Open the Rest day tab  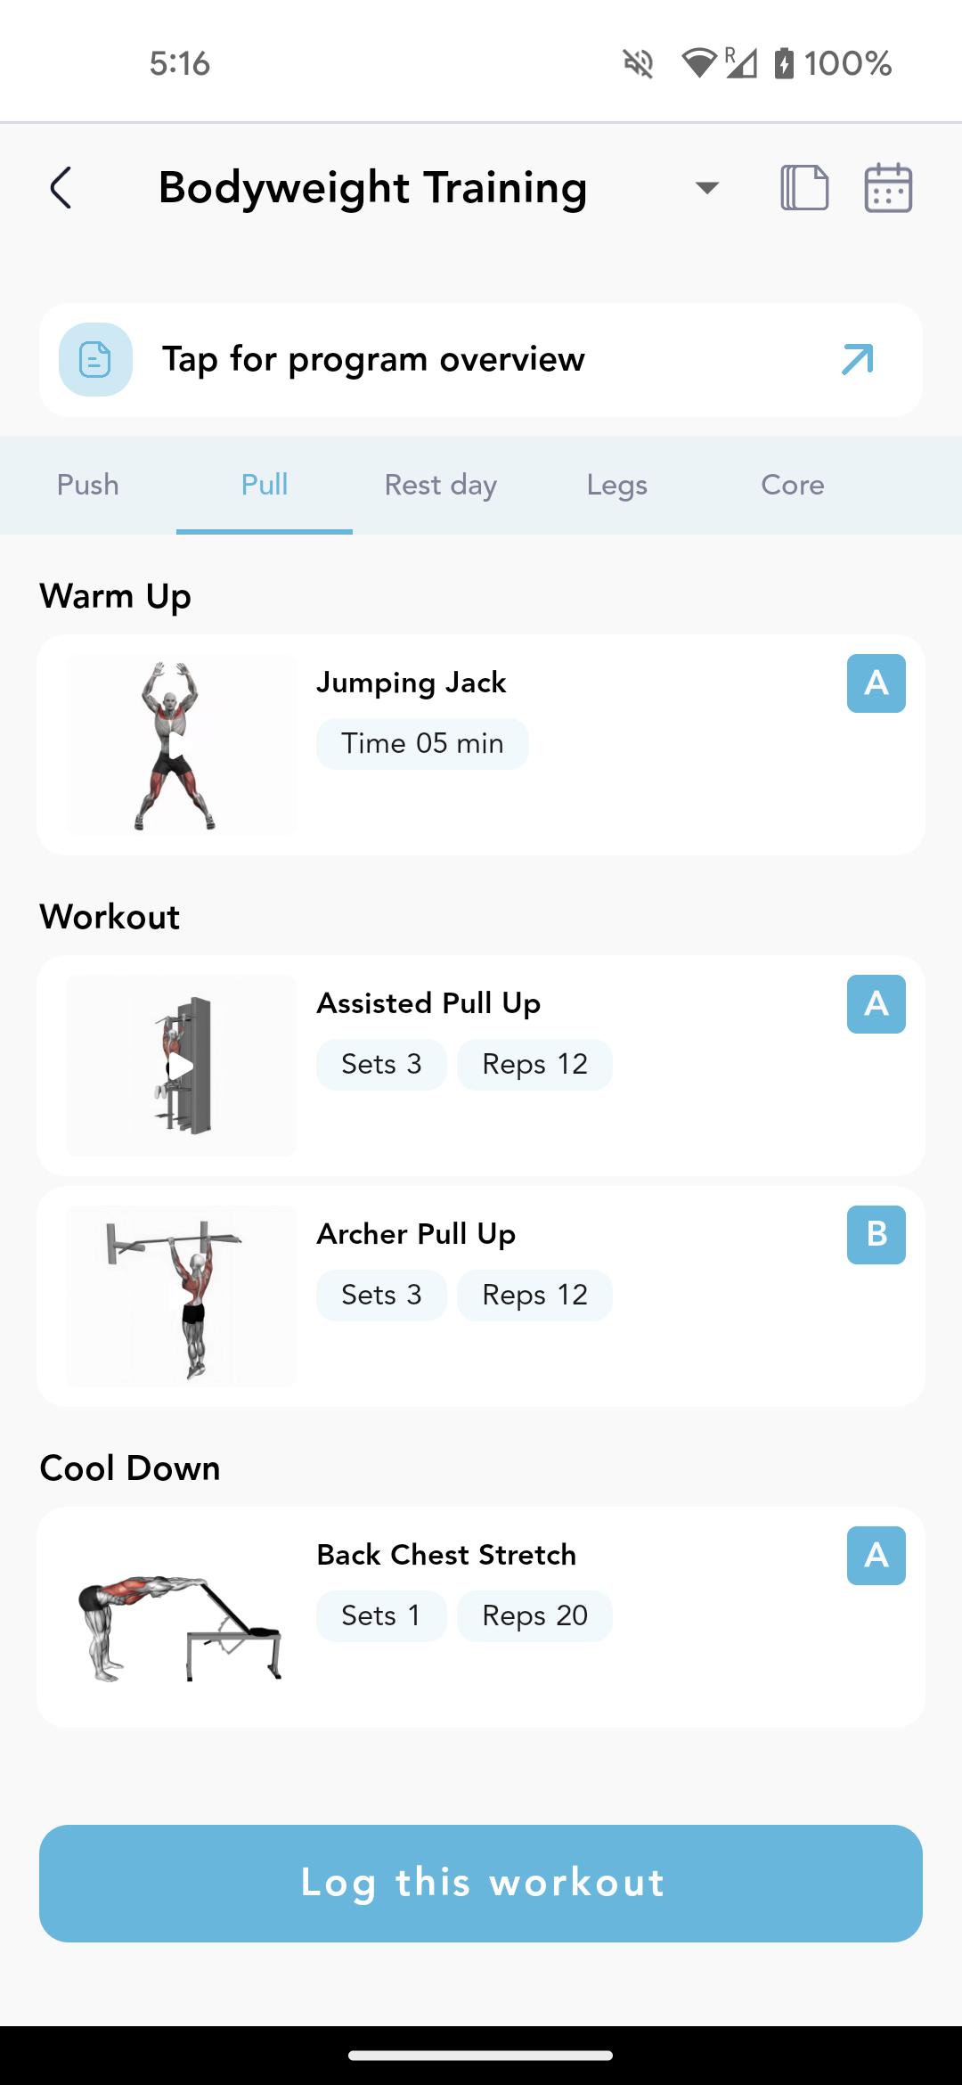pyautogui.click(x=441, y=485)
